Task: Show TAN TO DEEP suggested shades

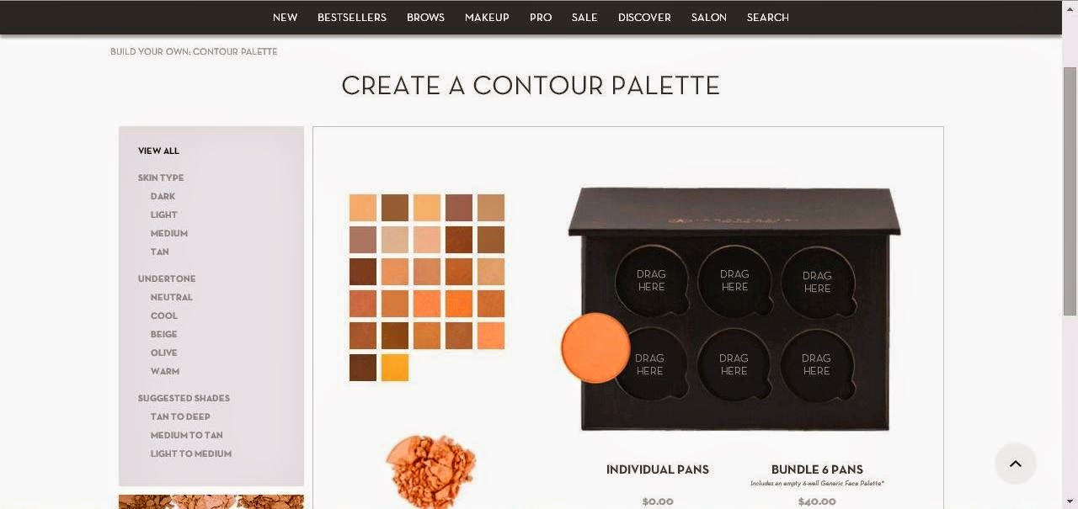Action: coord(180,416)
